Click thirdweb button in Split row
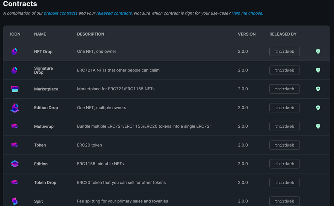 click(284, 201)
